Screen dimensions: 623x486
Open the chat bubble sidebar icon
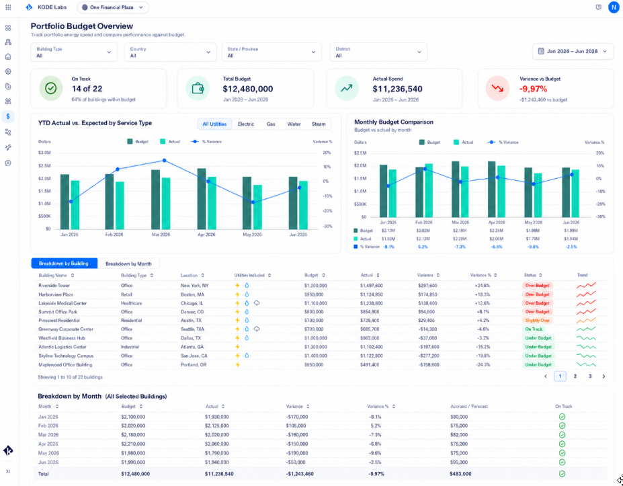[8, 163]
